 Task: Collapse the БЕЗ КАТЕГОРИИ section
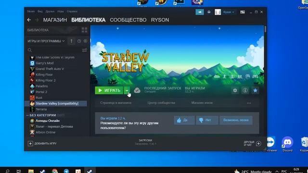click(x=27, y=115)
